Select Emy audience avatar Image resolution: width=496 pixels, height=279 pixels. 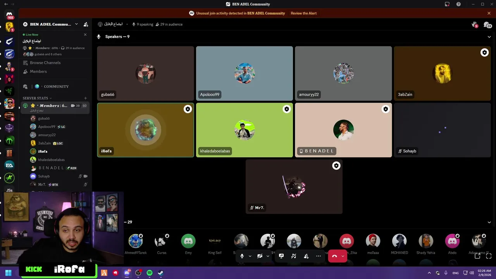click(x=188, y=241)
